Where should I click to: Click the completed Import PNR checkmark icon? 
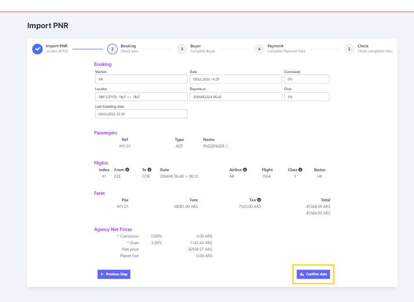38,49
